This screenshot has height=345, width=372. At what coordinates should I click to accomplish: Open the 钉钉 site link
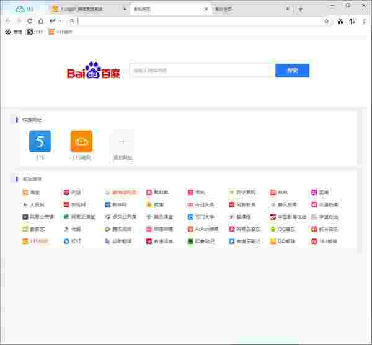tap(73, 241)
